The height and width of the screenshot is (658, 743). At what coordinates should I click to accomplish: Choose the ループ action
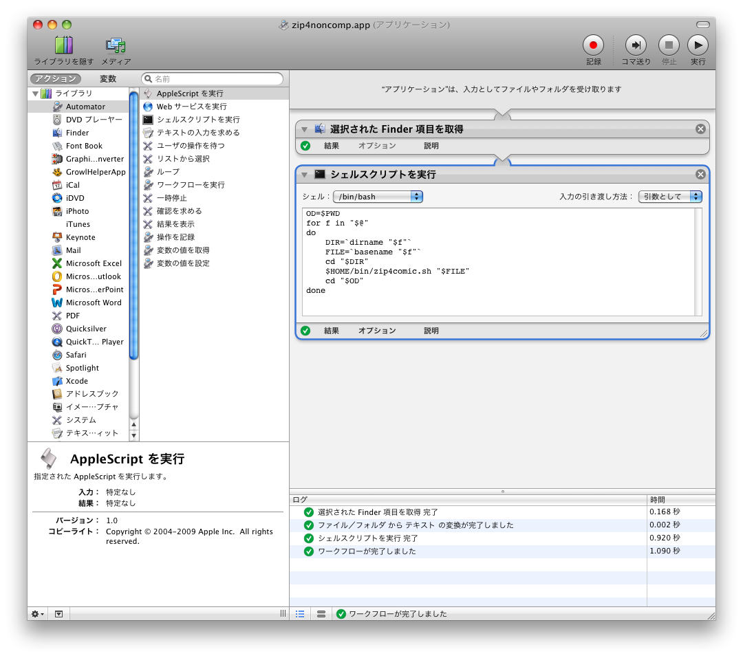[215, 172]
